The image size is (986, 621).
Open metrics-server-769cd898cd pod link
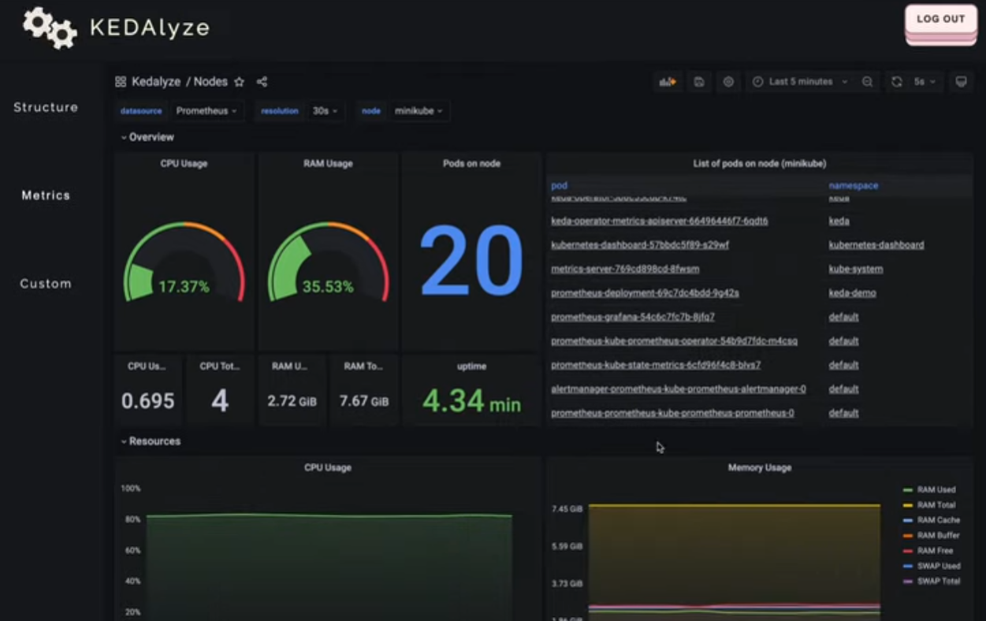625,270
